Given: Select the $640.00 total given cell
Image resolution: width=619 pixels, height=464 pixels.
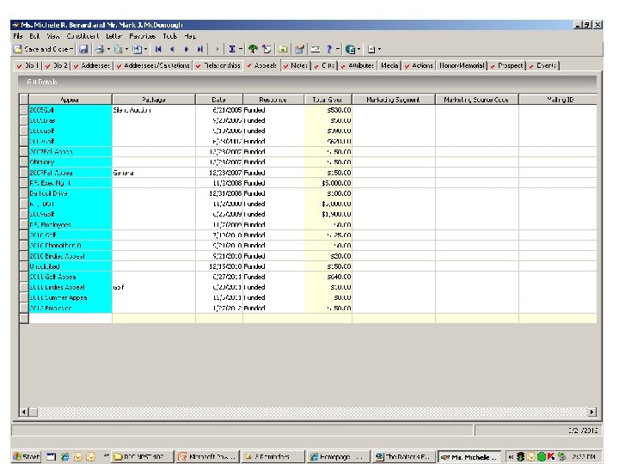Looking at the screenshot, I should 328,277.
